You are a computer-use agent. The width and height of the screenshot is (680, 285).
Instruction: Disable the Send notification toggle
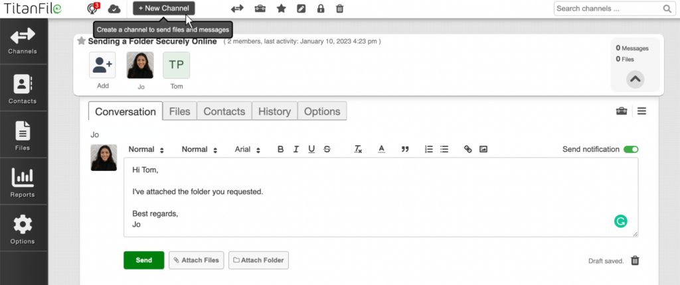point(630,149)
